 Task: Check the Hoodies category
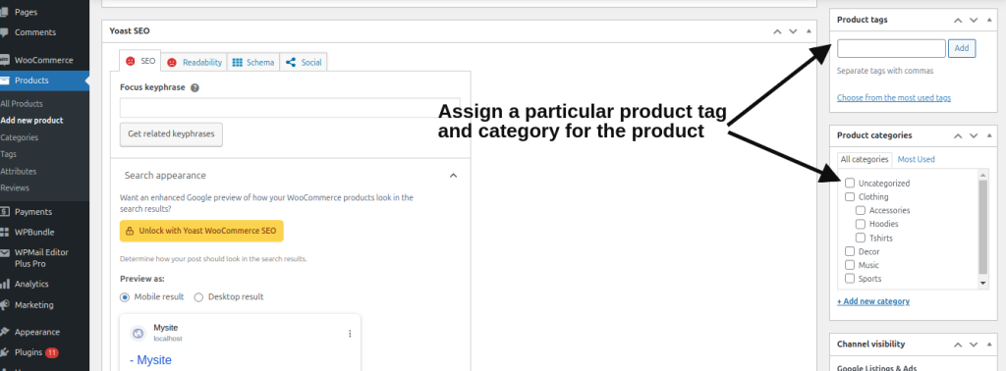pos(861,224)
